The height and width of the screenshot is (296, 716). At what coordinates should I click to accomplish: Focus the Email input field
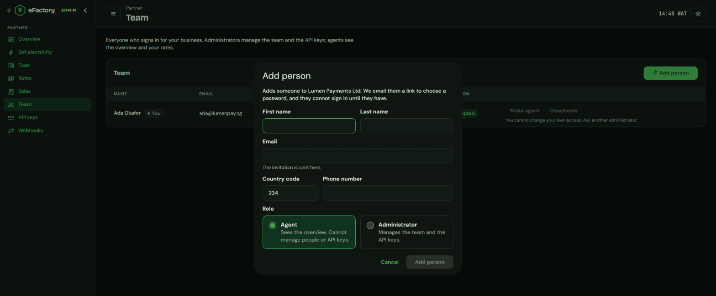pos(358,156)
